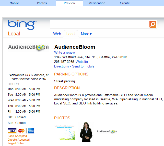Click the Sat Closed row
164x146 pixels.
(x=17, y=117)
